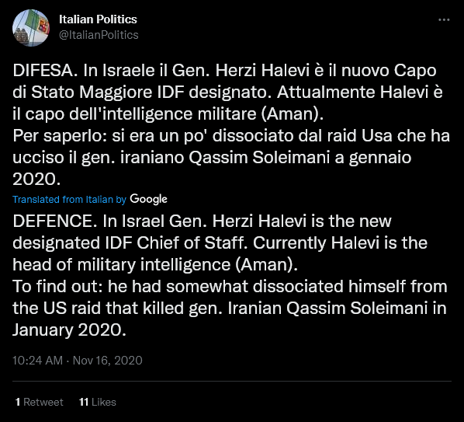Click 'Per saperlo:' in the Italian text
Image resolution: width=464 pixels, height=422 pixels.
click(x=60, y=136)
